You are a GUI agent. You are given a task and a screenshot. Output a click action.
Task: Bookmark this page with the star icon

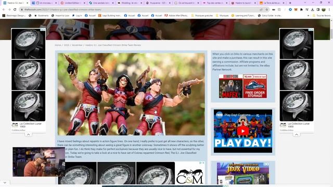coord(267,9)
